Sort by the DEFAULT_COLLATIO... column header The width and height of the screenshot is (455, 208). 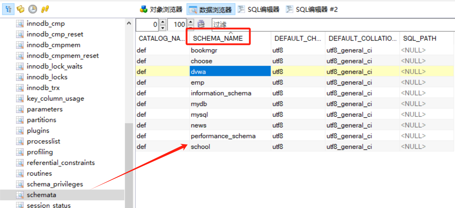[x=362, y=39]
